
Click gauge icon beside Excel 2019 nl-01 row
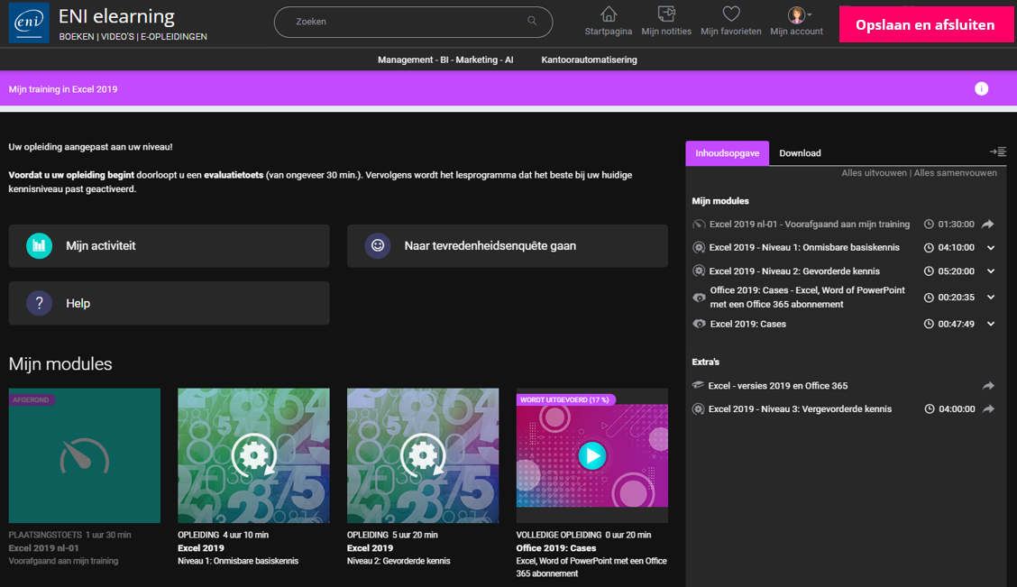(x=699, y=225)
